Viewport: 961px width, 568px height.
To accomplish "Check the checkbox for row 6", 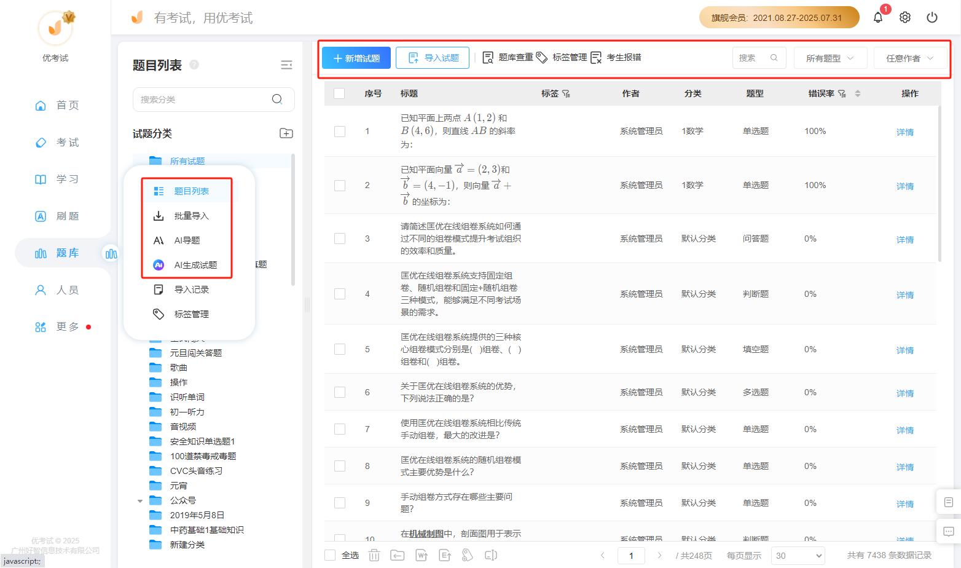I will [x=340, y=392].
